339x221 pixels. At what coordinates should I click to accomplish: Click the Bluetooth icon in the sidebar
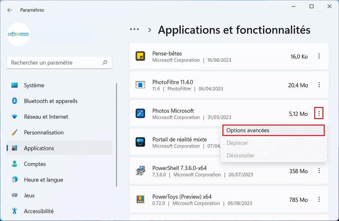[15, 101]
